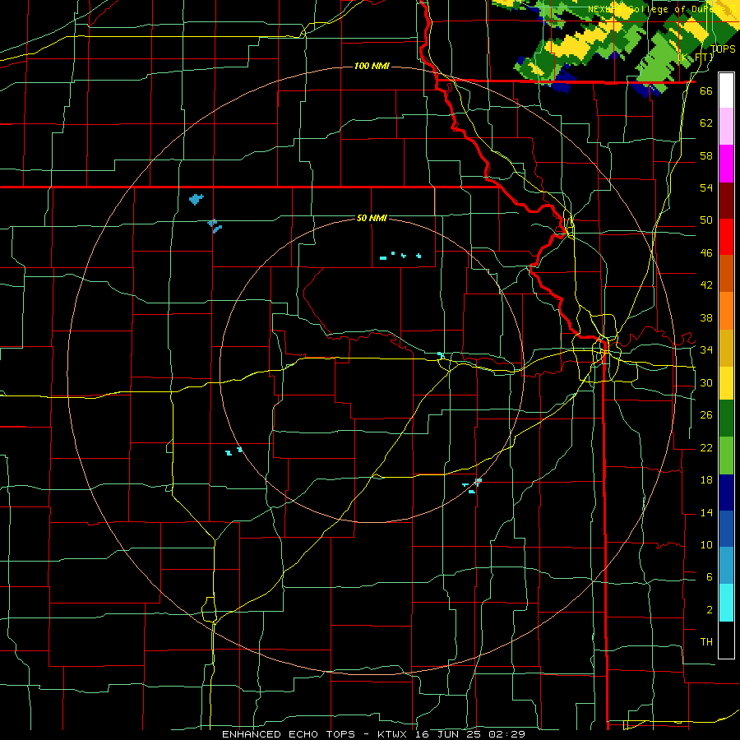Click the legend value '6'
Screen dimensions: 740x740
click(x=709, y=577)
